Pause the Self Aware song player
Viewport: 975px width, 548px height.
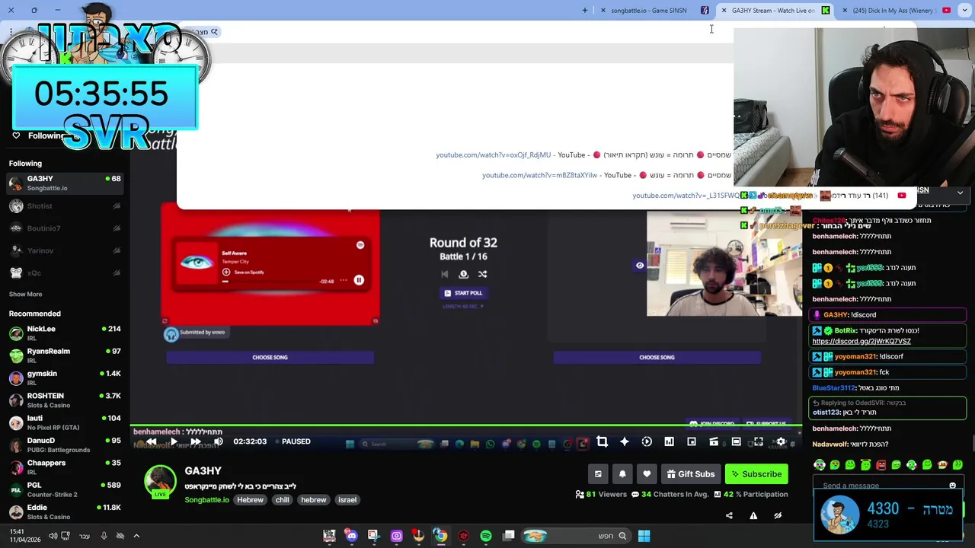359,280
